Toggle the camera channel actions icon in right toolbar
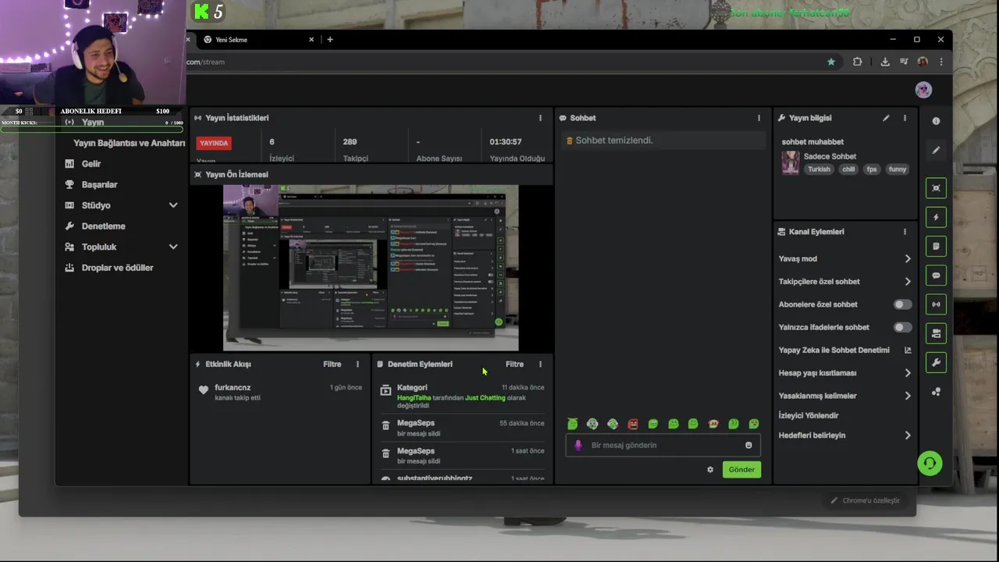Screen dimensions: 999x562 (936, 333)
